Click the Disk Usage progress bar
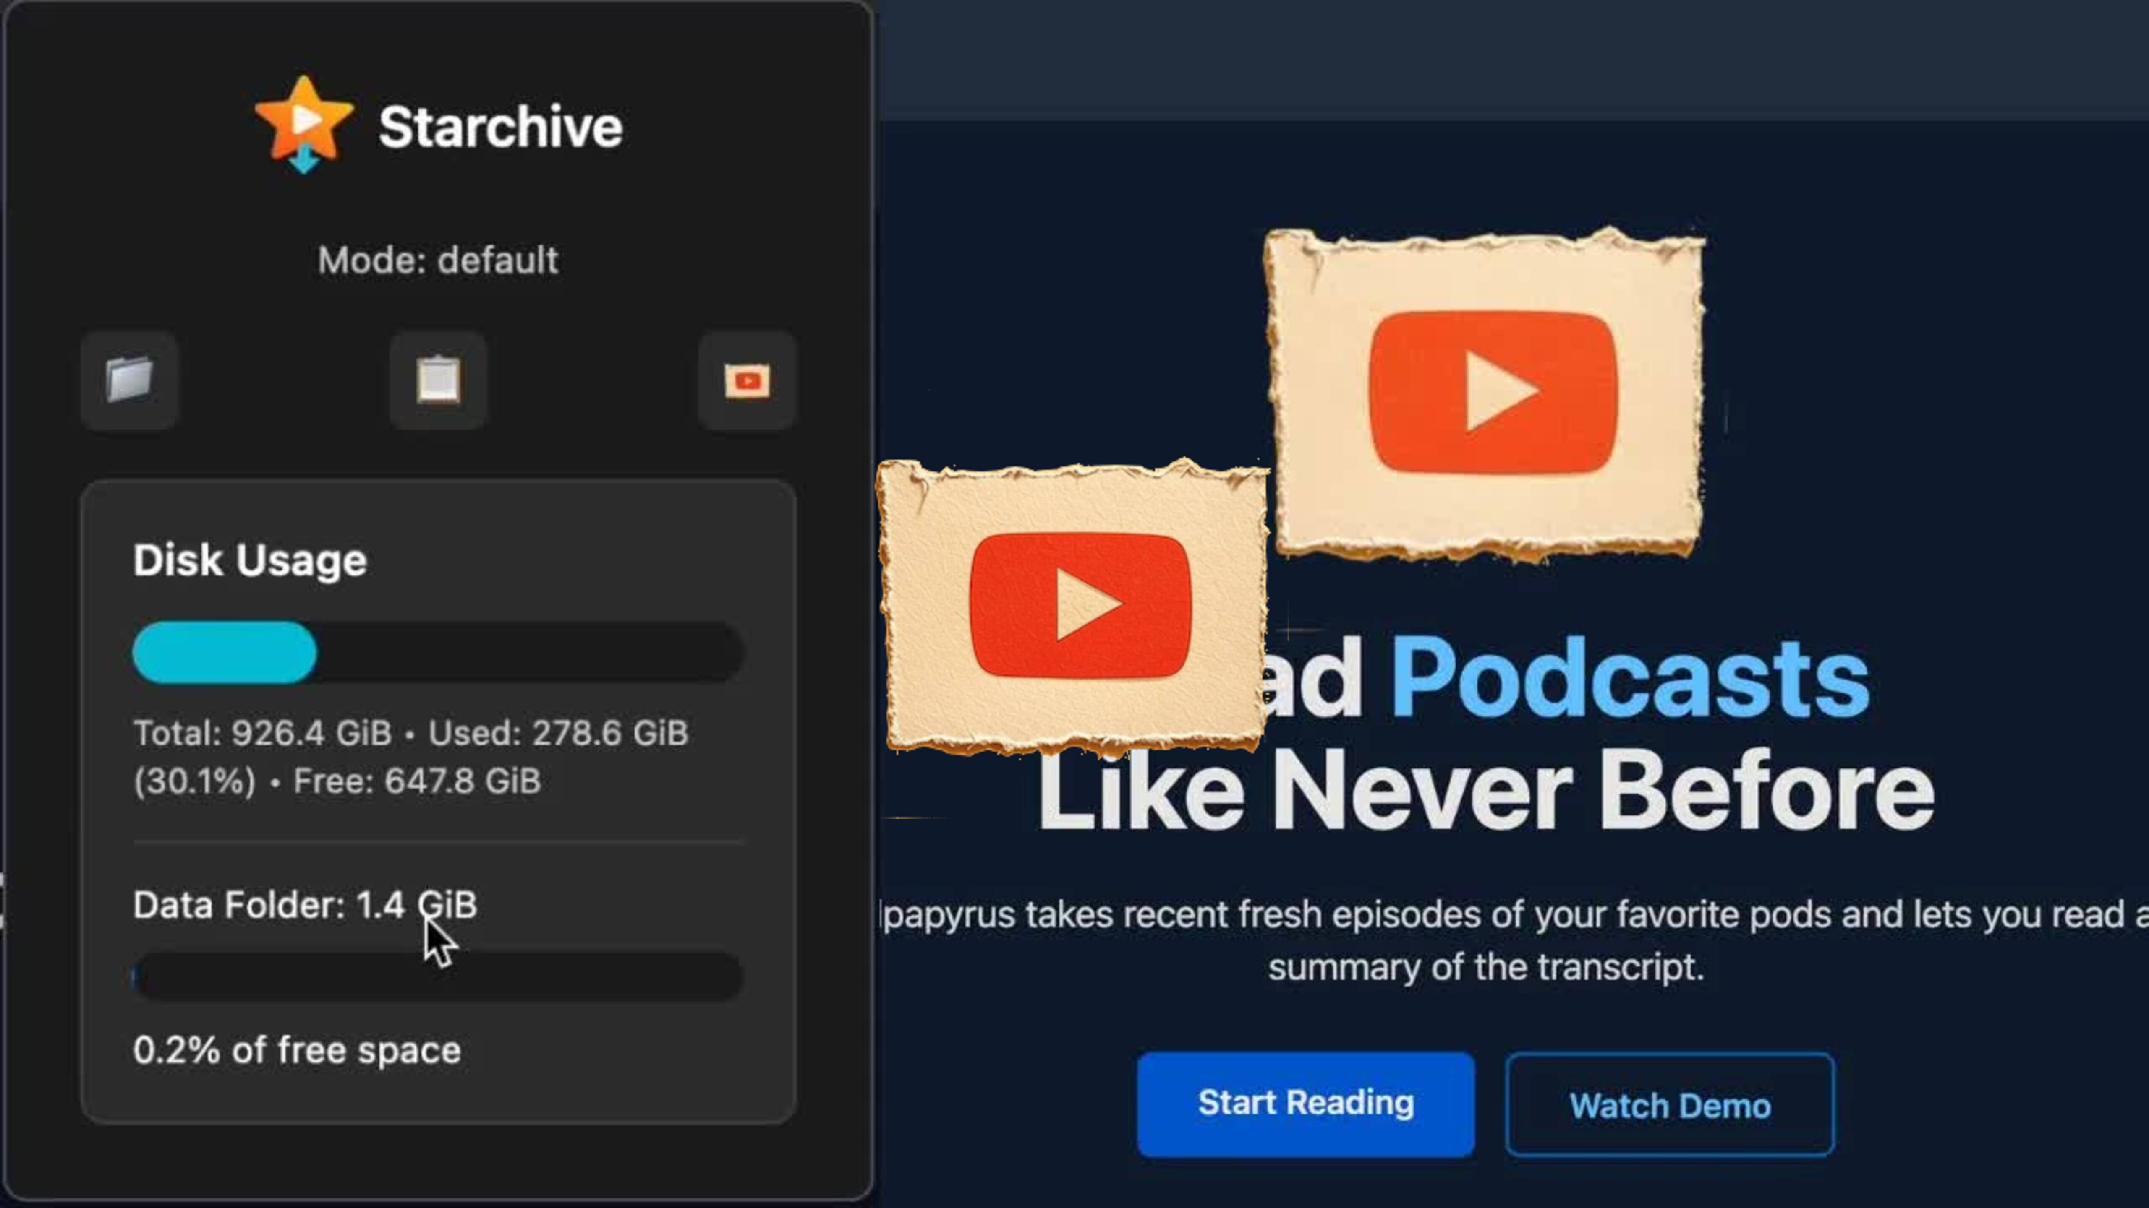2149x1208 pixels. pyautogui.click(x=438, y=652)
